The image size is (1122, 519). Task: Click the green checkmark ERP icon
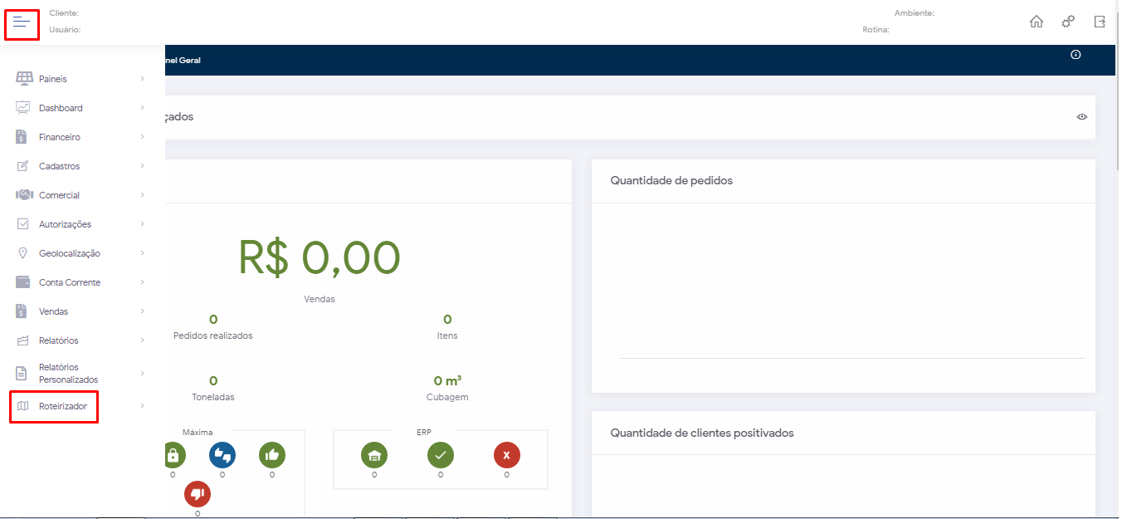click(x=441, y=455)
